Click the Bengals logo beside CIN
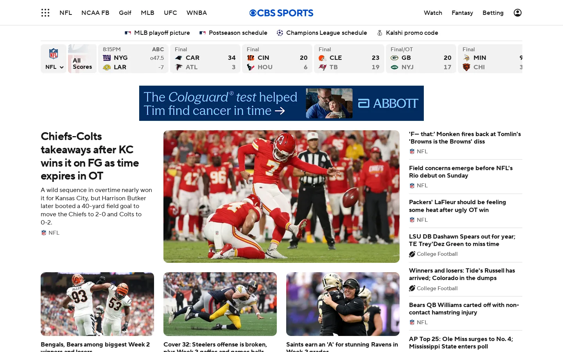This screenshot has width=563, height=352. click(251, 58)
